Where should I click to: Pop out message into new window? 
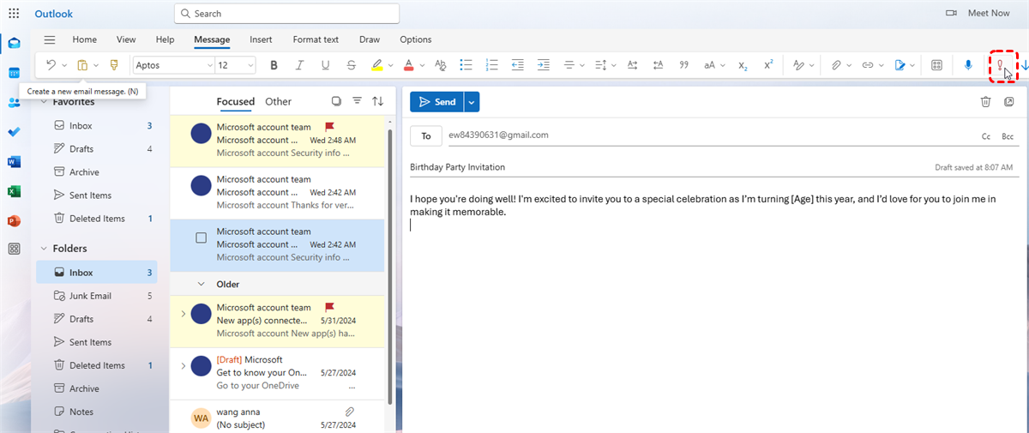1009,102
